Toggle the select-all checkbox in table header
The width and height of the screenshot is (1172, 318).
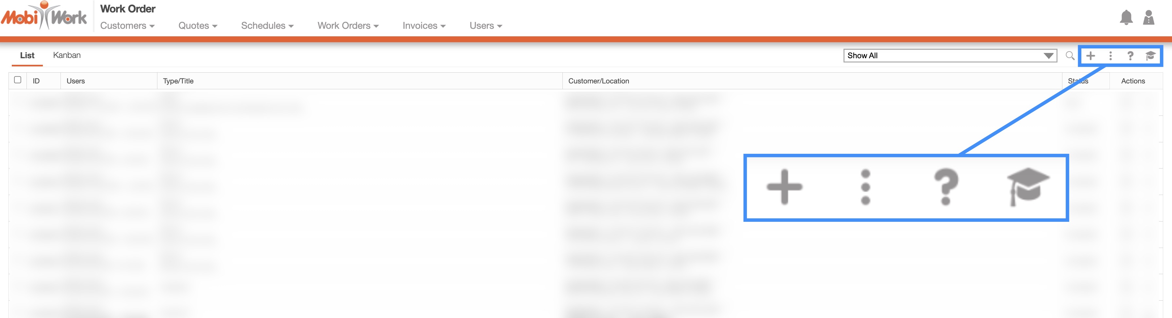click(x=18, y=80)
